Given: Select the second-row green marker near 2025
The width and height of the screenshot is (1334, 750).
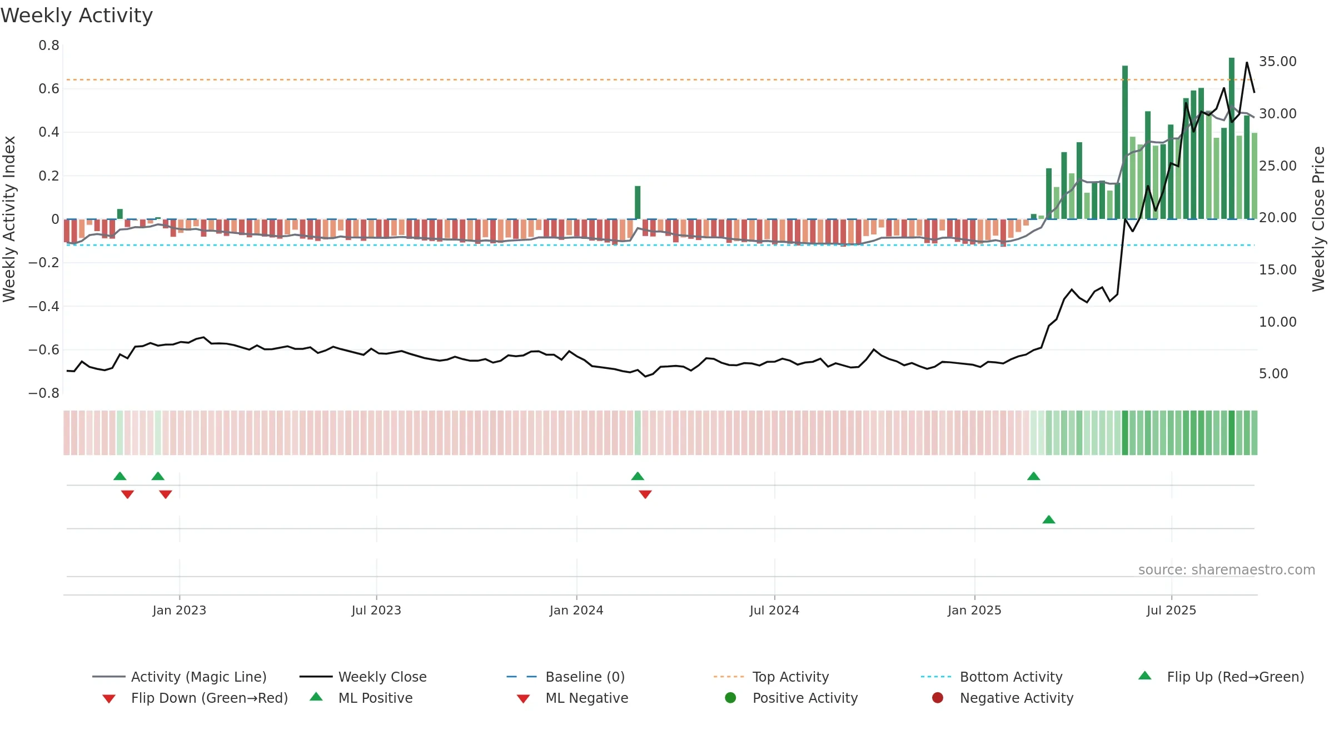Looking at the screenshot, I should coord(1049,519).
